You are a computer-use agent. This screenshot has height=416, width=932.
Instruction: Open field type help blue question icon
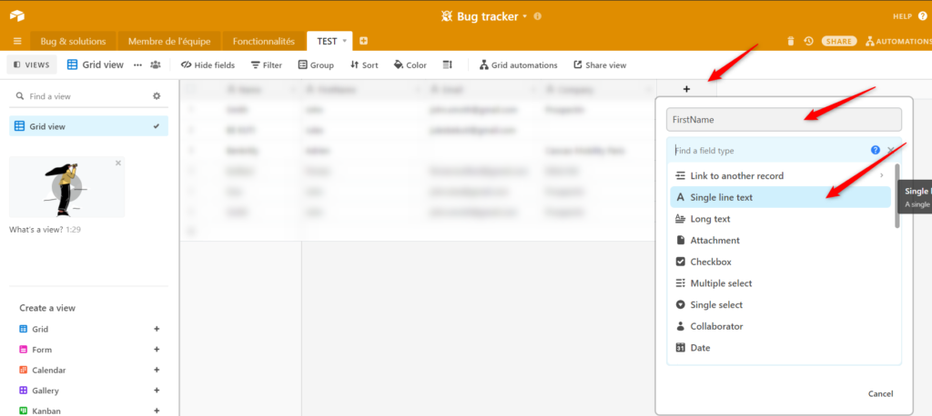(x=875, y=150)
